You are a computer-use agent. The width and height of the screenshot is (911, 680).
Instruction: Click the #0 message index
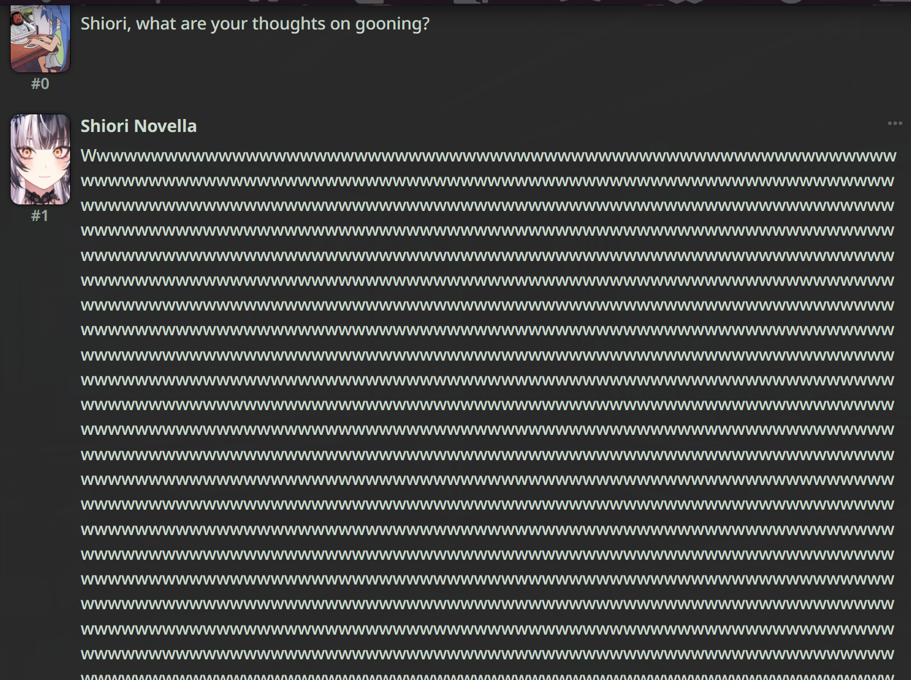[x=40, y=84]
